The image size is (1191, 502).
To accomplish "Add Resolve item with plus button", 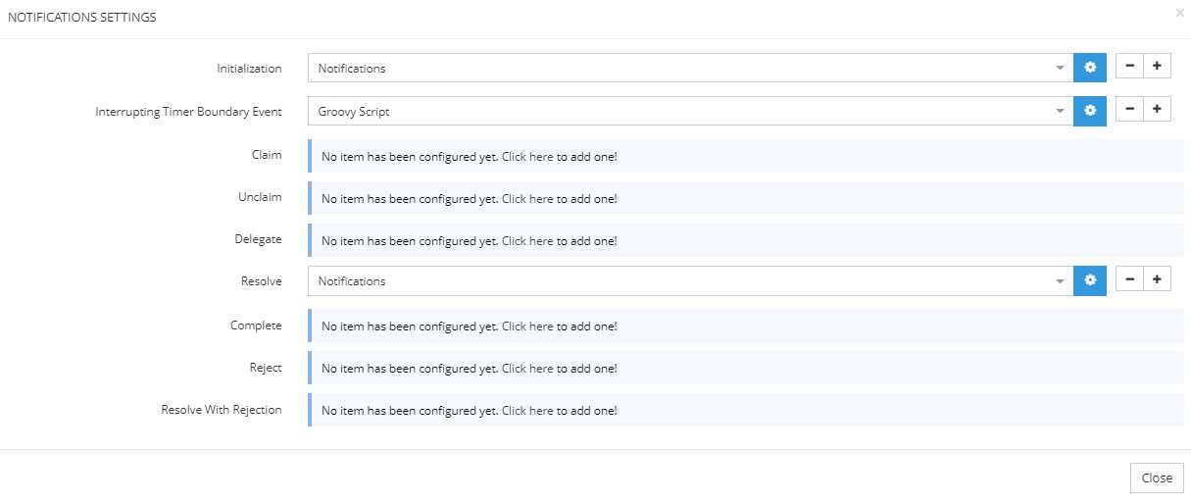I will click(1157, 279).
